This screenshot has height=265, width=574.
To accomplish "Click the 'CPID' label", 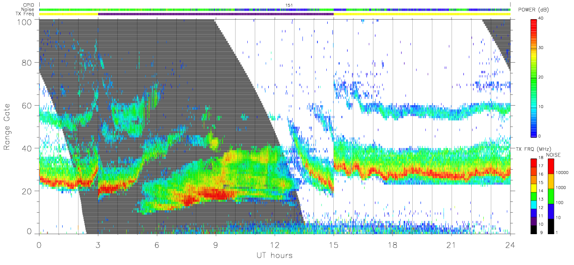I will coord(29,5).
